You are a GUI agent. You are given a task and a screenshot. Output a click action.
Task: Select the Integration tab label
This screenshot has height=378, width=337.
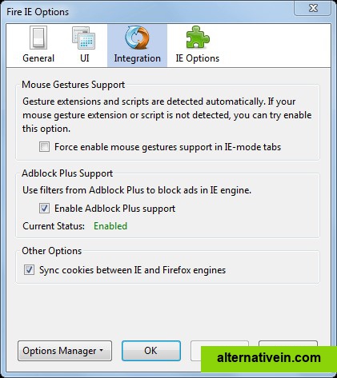pos(138,58)
